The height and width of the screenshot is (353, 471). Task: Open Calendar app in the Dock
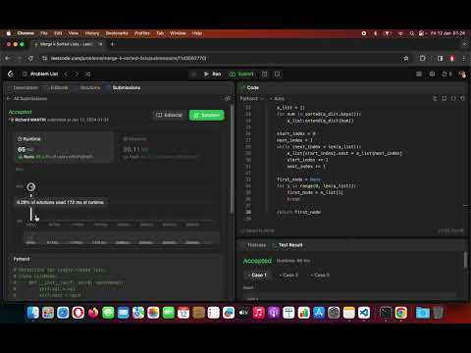(x=183, y=313)
